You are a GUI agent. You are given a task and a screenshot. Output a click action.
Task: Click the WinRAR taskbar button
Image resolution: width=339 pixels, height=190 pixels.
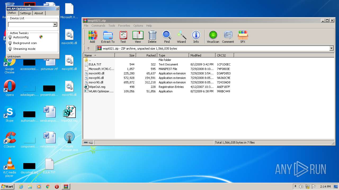pyautogui.click(x=66, y=187)
